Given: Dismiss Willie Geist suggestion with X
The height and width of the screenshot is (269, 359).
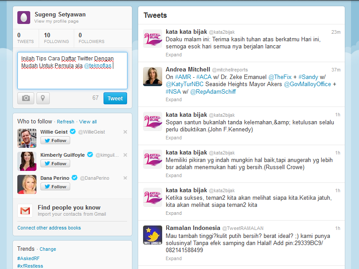Looking at the screenshot, I should click(x=125, y=132).
